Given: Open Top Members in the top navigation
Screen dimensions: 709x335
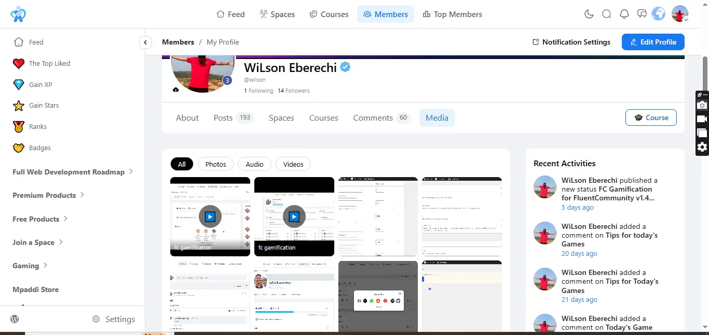Looking at the screenshot, I should pyautogui.click(x=453, y=14).
